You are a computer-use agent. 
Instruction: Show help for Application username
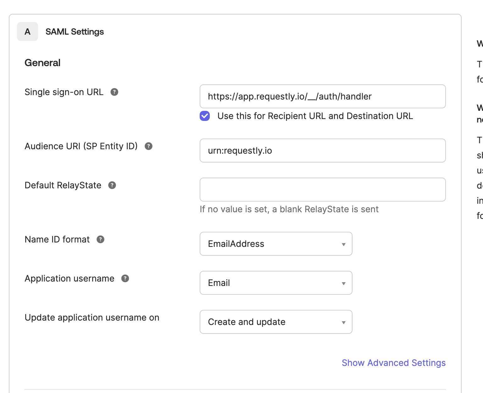125,278
